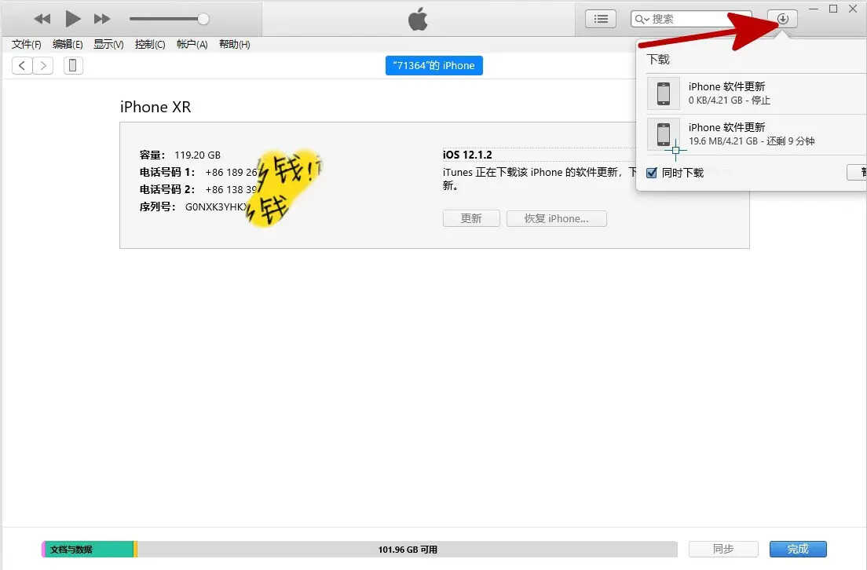Image resolution: width=867 pixels, height=570 pixels.
Task: Select active iPhone 软件更新 download (19.6 MB)
Action: tap(755, 134)
